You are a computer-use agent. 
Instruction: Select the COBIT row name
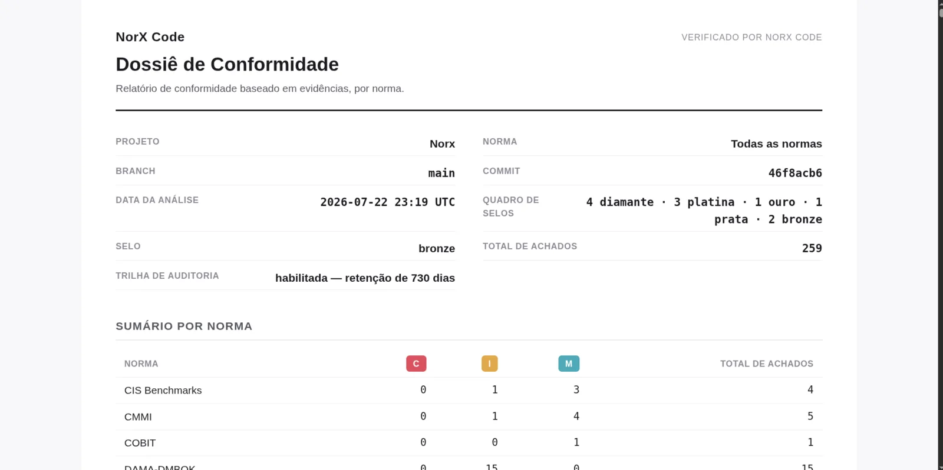[x=140, y=444]
